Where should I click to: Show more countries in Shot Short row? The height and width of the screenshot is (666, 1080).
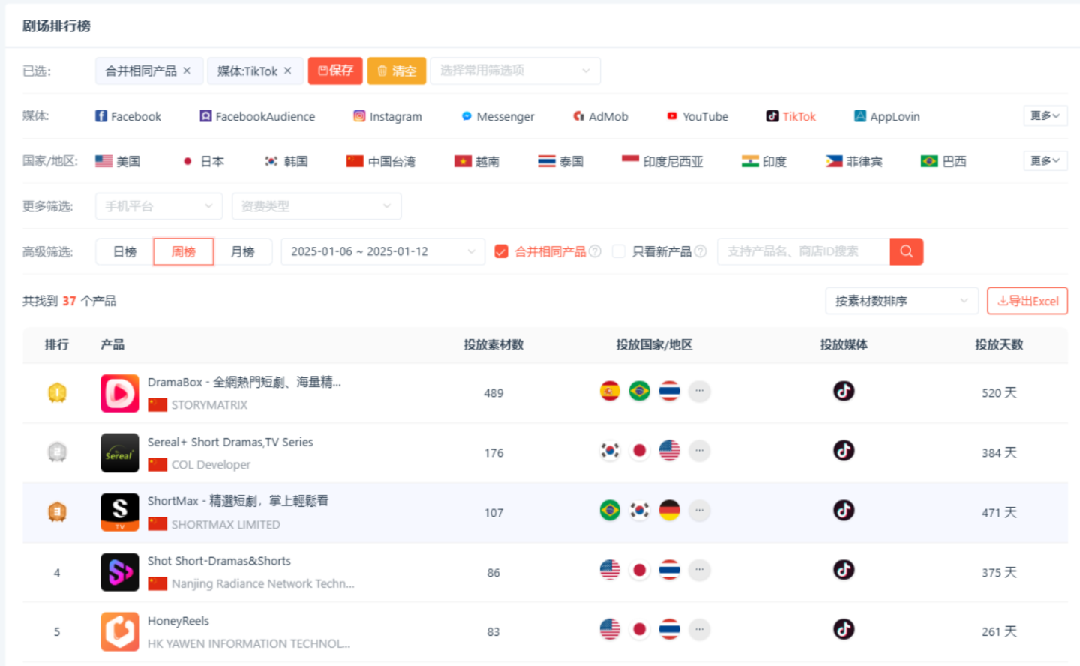tap(699, 570)
